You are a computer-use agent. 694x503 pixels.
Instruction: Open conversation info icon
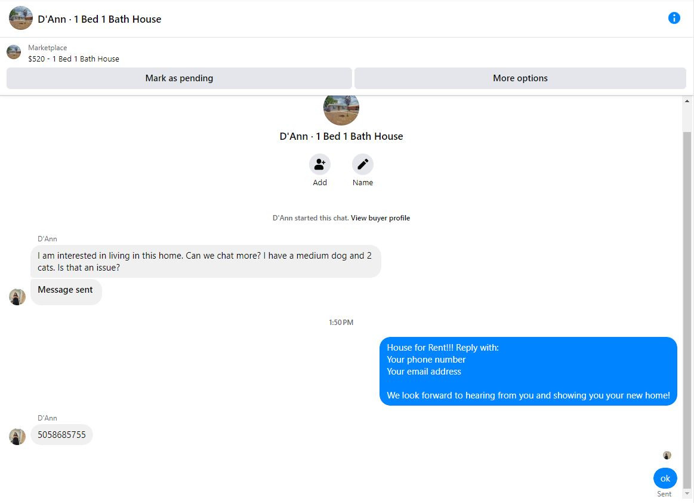click(x=674, y=18)
